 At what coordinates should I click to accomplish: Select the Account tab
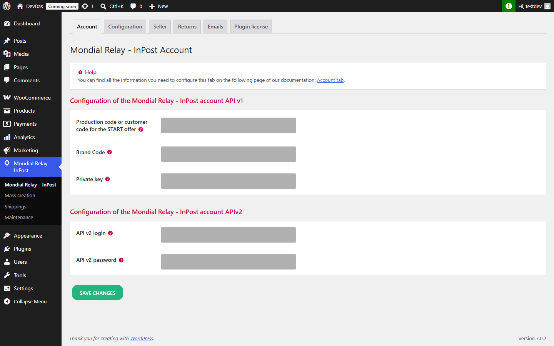click(87, 27)
